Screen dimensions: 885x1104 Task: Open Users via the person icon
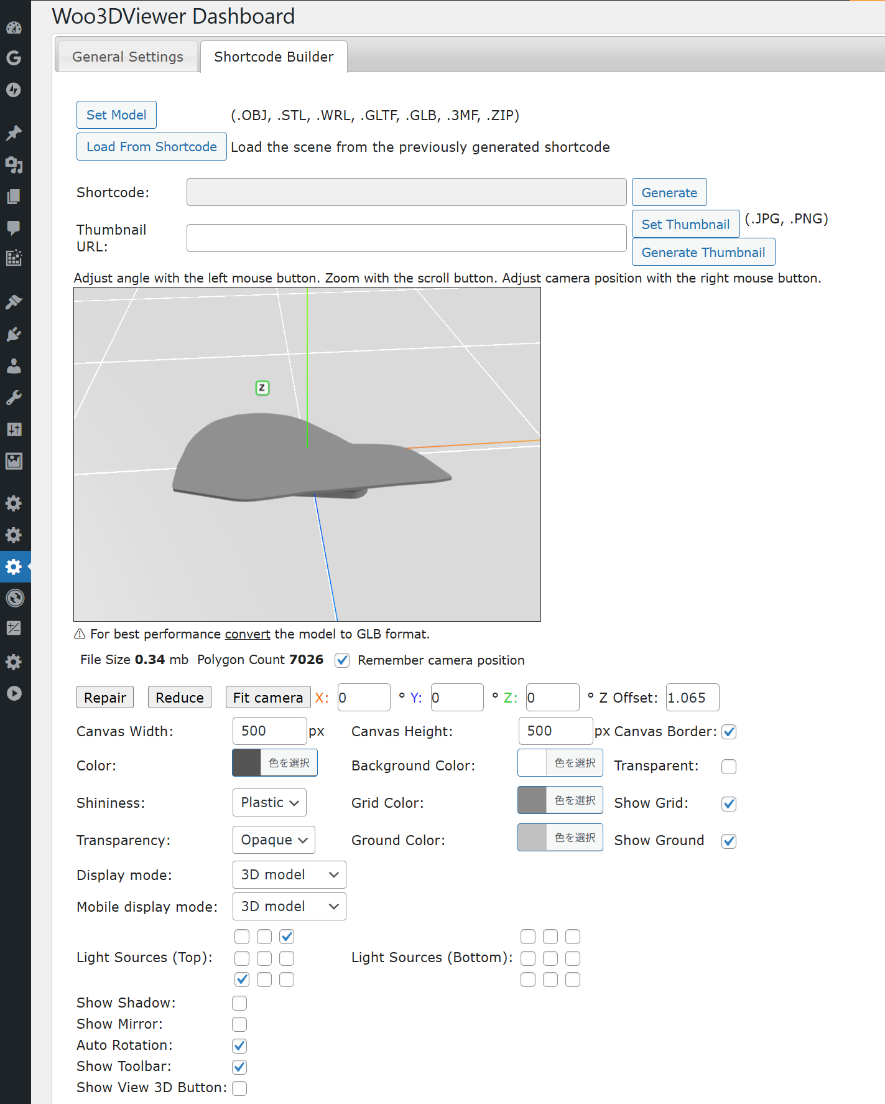(14, 366)
